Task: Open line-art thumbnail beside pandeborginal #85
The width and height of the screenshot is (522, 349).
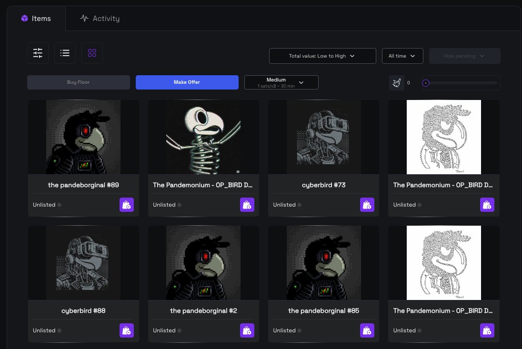Action: 444,263
